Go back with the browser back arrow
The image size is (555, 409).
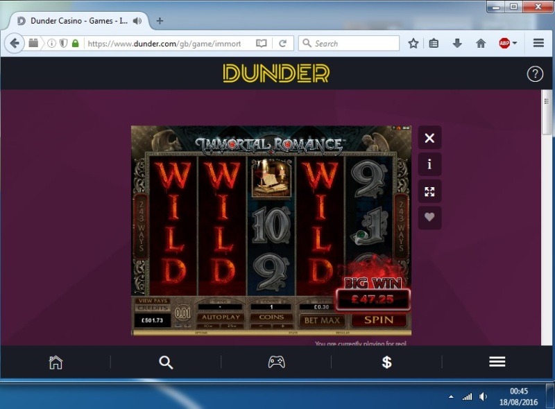[x=15, y=44]
